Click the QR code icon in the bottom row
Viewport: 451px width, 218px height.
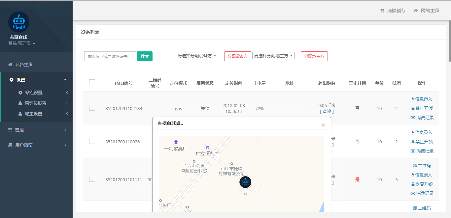pyautogui.click(x=415, y=208)
